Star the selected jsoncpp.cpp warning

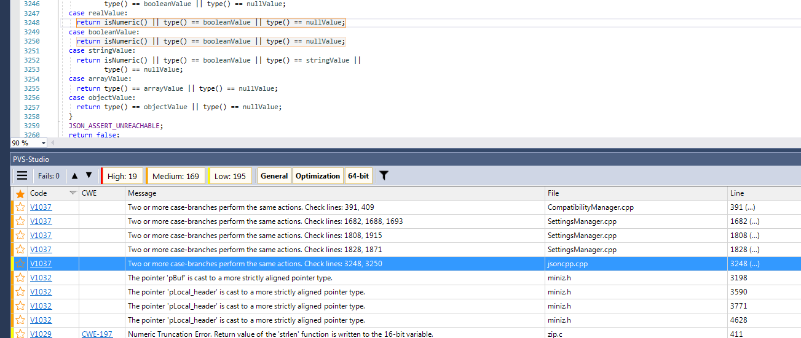click(20, 264)
